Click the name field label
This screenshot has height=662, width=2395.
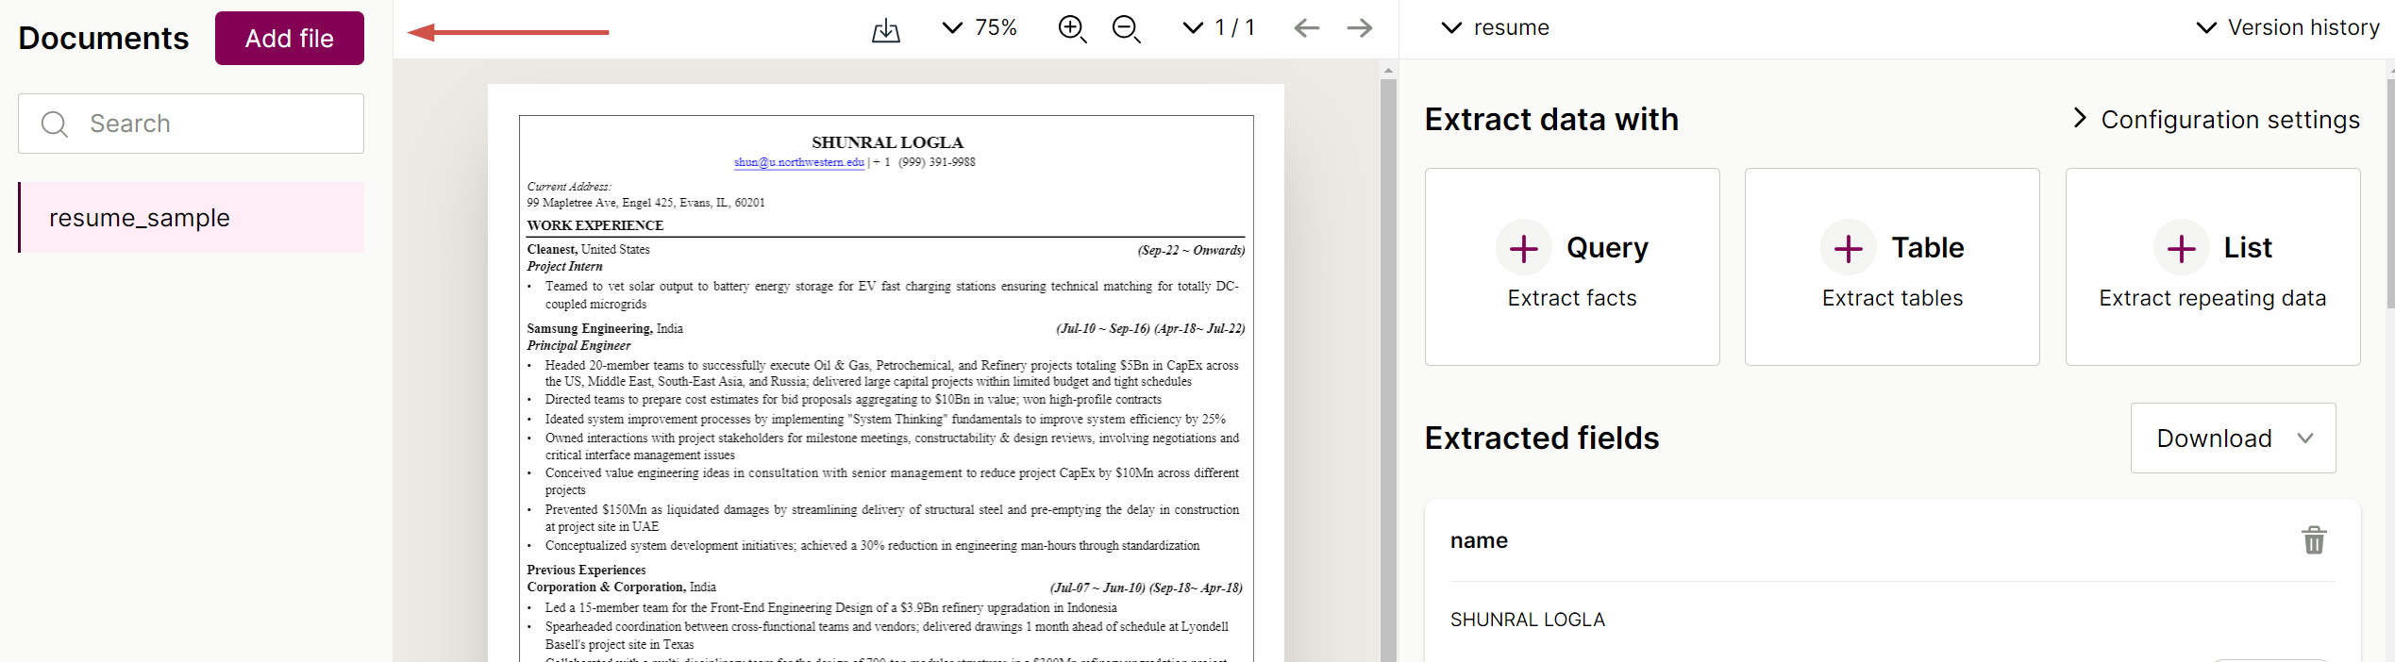click(1479, 540)
